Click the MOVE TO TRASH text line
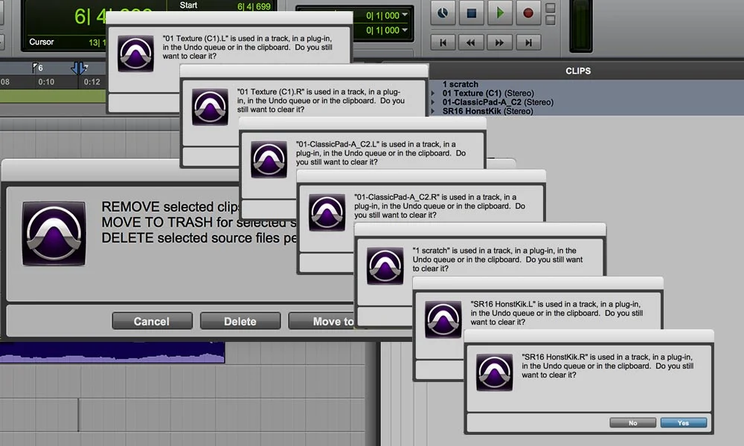Viewport: 744px width, 446px height. tap(199, 222)
